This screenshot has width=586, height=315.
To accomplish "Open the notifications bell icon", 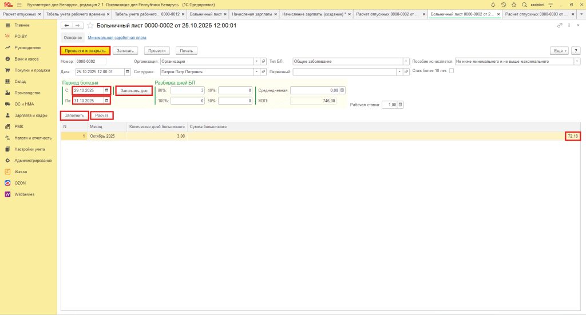I will point(493,4).
